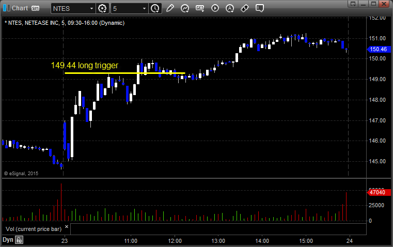Click the 11:00 time axis label
The width and height of the screenshot is (393, 247).
click(131, 241)
